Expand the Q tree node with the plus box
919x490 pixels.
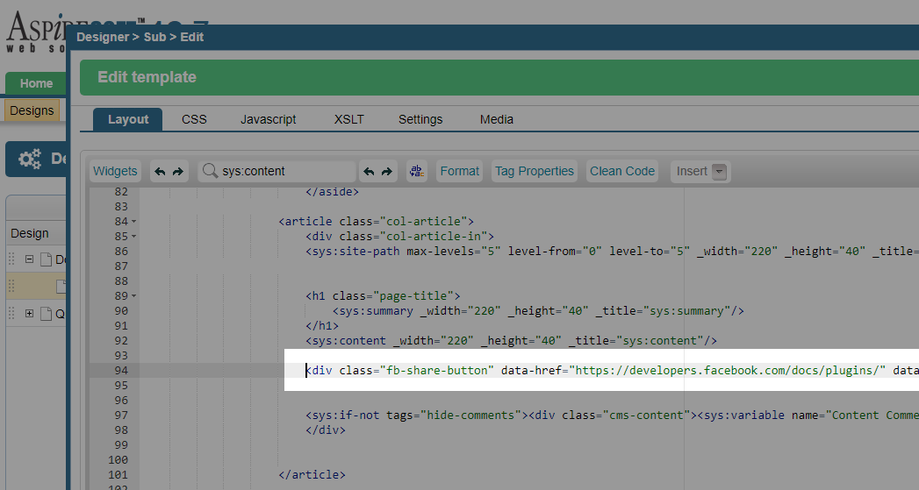point(29,313)
